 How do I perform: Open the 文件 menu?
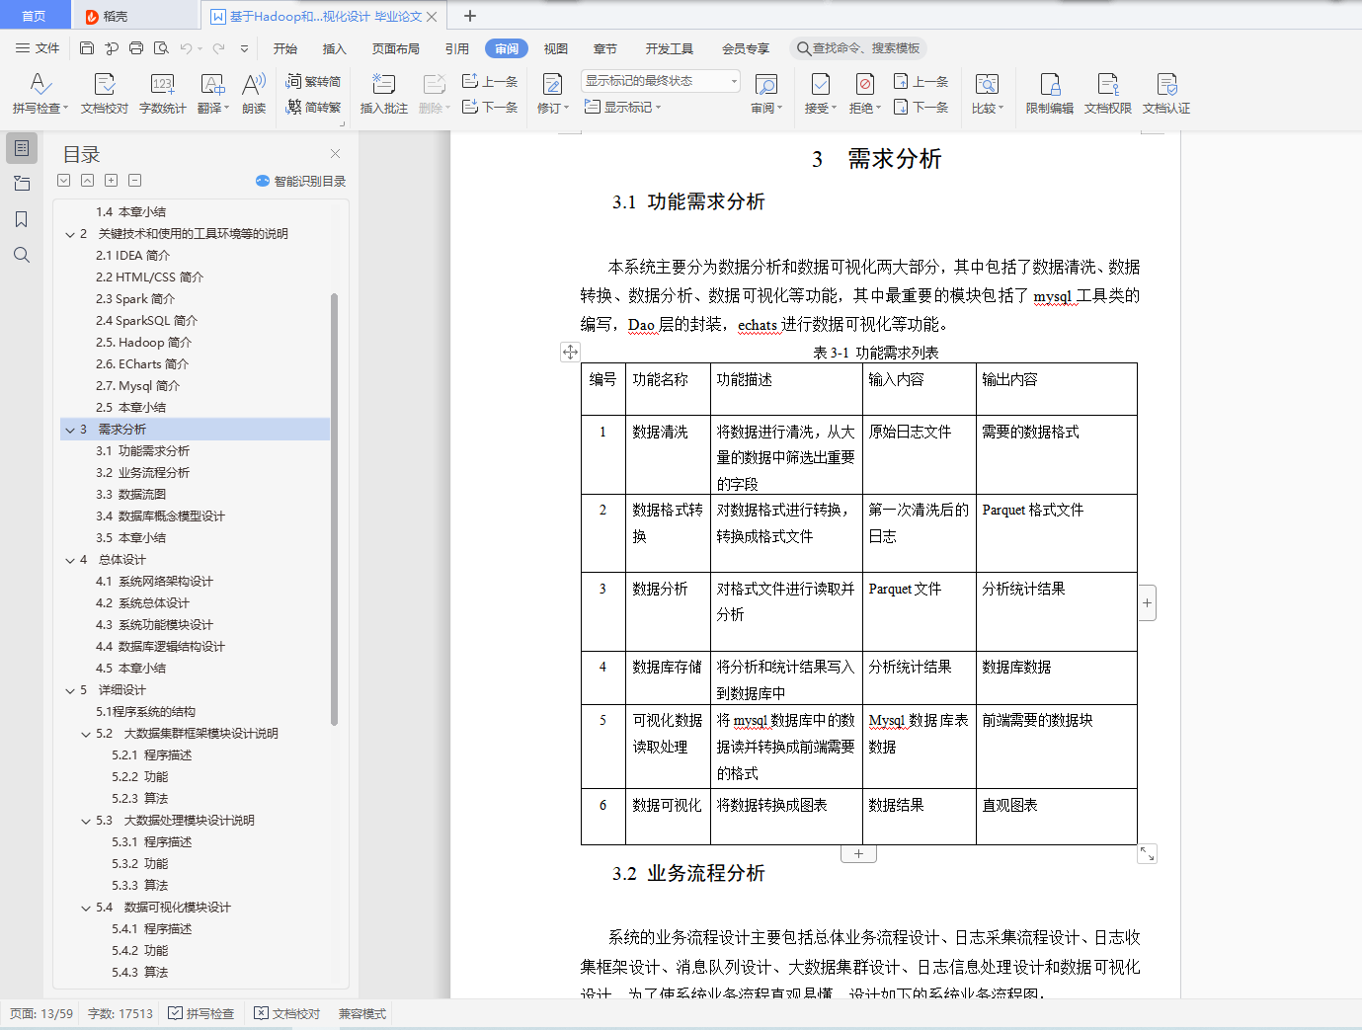pos(39,48)
